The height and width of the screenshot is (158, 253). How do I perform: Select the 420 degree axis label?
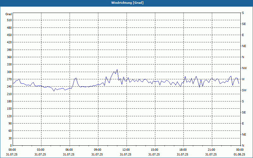(x=9, y=42)
